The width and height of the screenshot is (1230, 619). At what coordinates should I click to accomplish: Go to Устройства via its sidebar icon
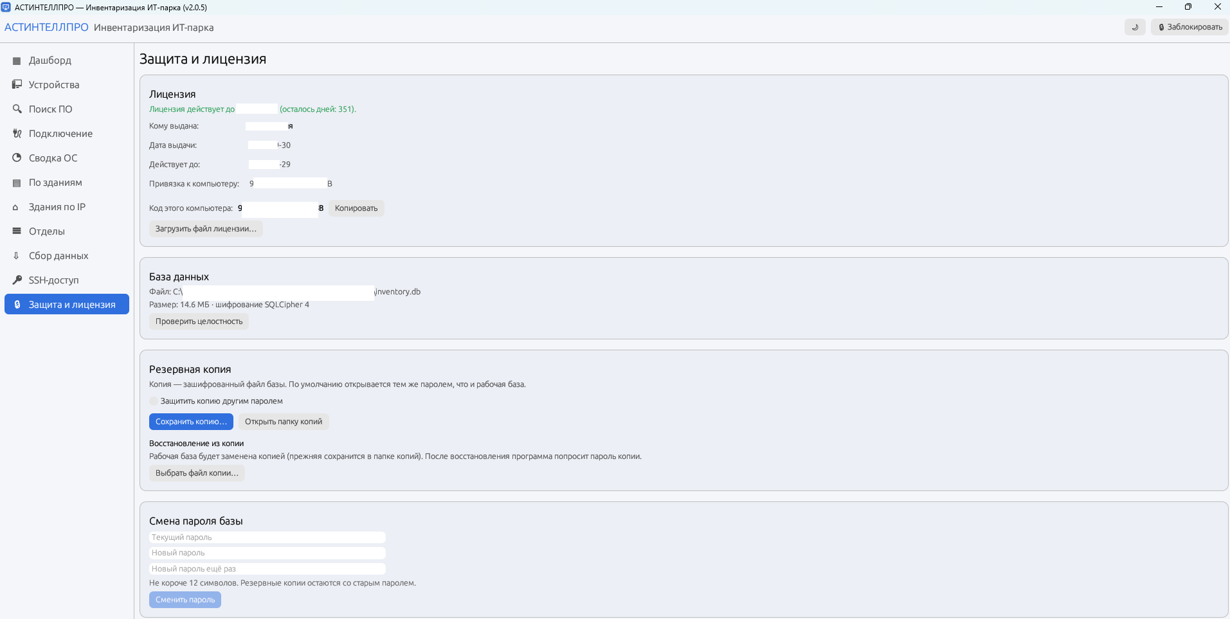click(17, 85)
